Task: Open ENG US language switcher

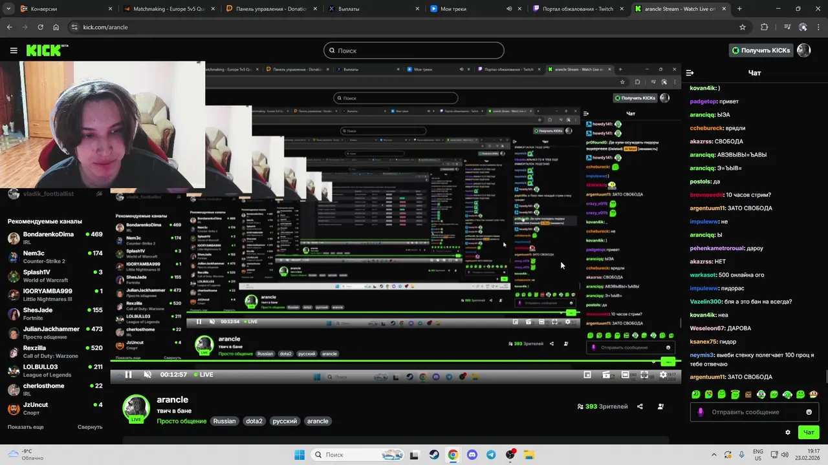Action: click(x=758, y=455)
